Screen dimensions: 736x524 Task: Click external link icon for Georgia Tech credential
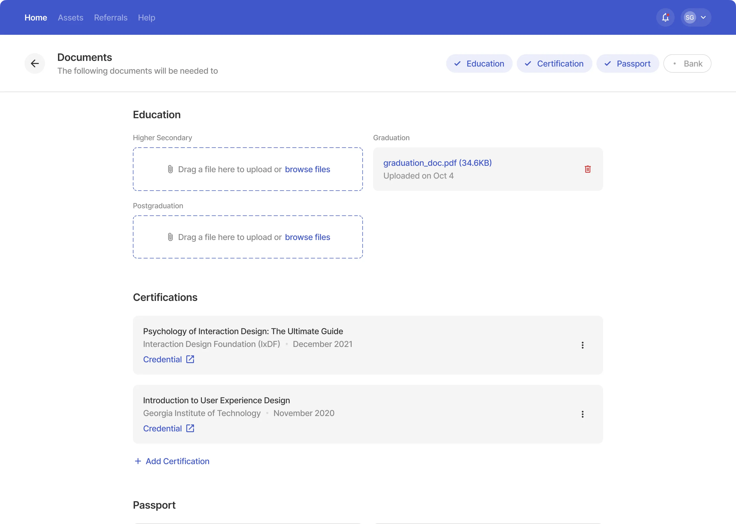[x=190, y=428]
